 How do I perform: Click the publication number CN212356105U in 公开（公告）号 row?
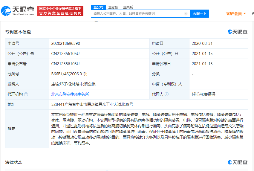pyautogui.click(x=65, y=54)
